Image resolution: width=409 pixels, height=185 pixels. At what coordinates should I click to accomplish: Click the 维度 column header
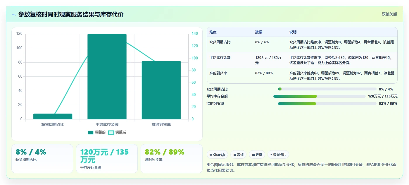(213, 32)
